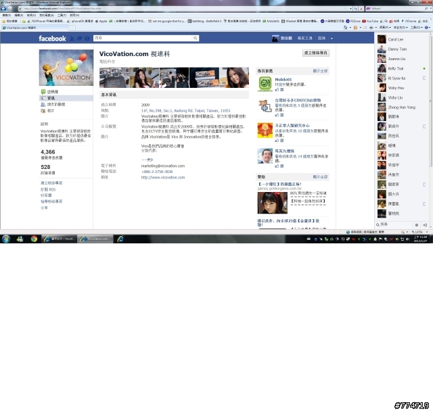Open the address bar history dropdown
The width and height of the screenshot is (433, 411).
click(x=350, y=9)
